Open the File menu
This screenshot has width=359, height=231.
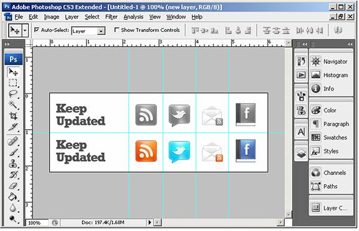(19, 17)
